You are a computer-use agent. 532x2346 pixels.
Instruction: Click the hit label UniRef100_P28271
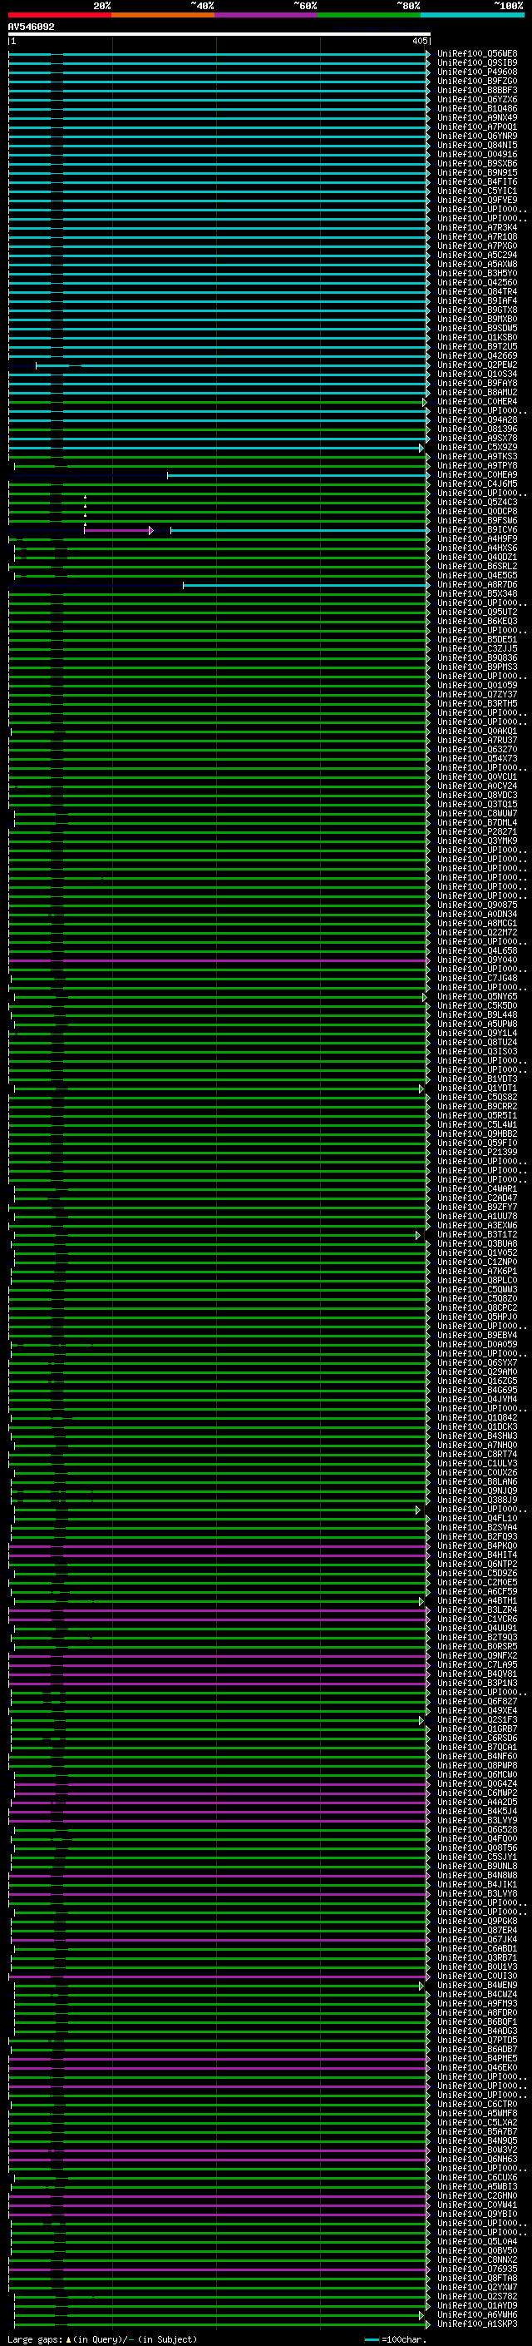pyautogui.click(x=477, y=831)
